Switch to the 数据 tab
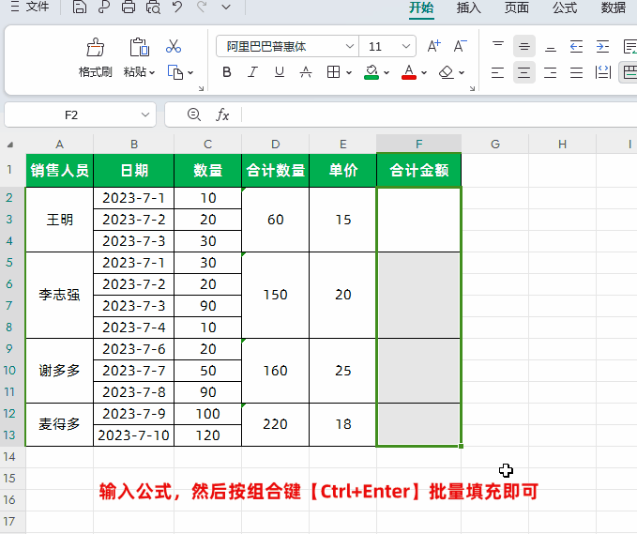 (613, 8)
